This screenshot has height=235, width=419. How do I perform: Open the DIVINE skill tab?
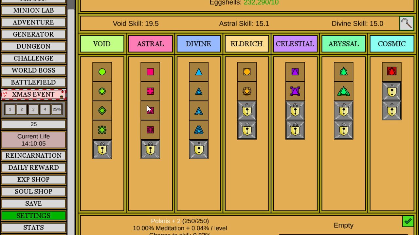click(x=199, y=44)
